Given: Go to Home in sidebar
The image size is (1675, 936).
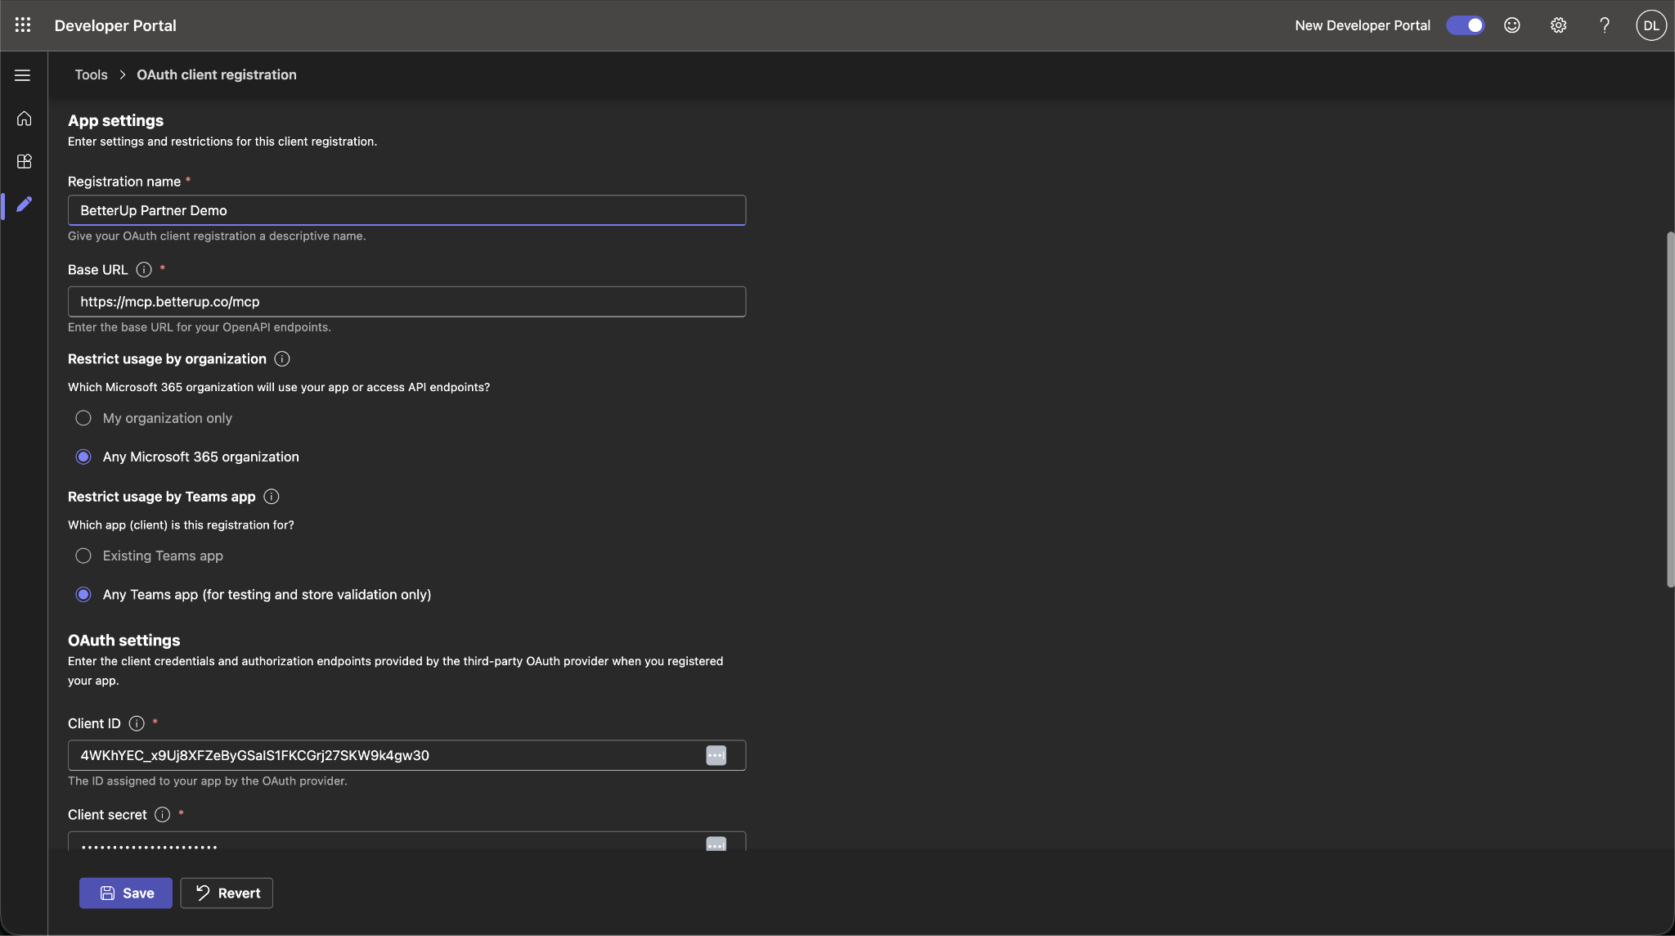Looking at the screenshot, I should point(24,119).
